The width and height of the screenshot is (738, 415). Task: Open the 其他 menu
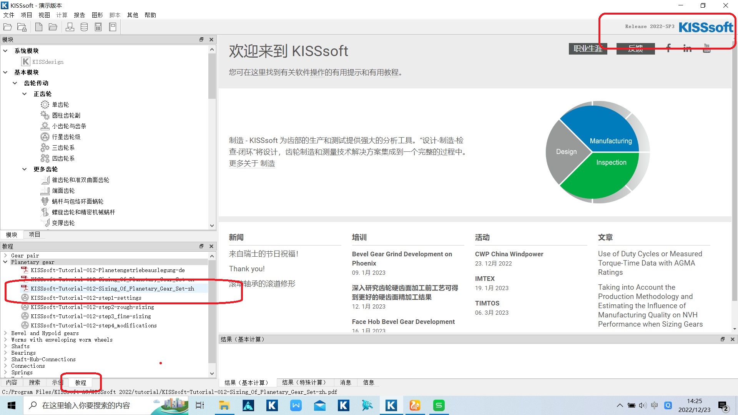coord(133,15)
